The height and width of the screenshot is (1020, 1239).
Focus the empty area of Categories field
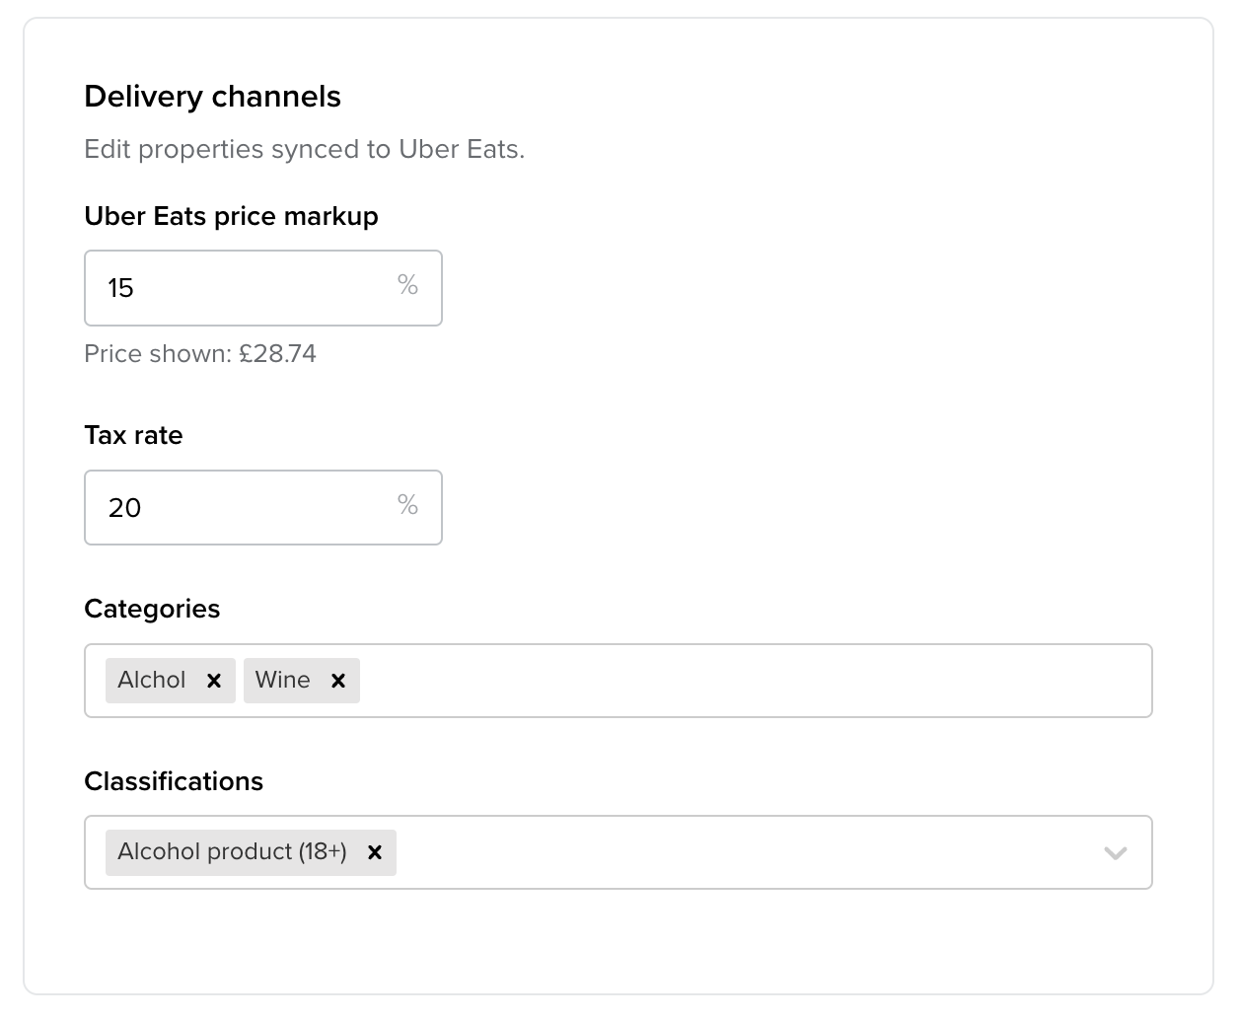point(750,681)
